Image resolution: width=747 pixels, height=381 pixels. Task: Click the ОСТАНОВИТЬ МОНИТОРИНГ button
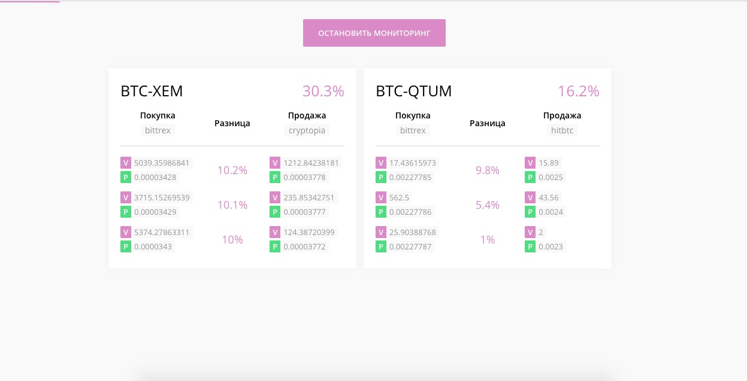[x=374, y=33]
